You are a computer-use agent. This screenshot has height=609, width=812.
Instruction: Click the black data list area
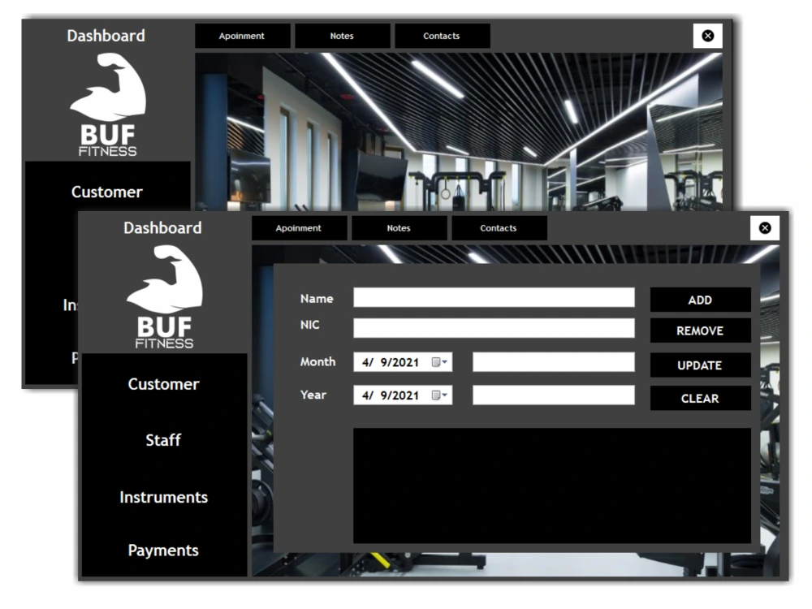click(552, 486)
